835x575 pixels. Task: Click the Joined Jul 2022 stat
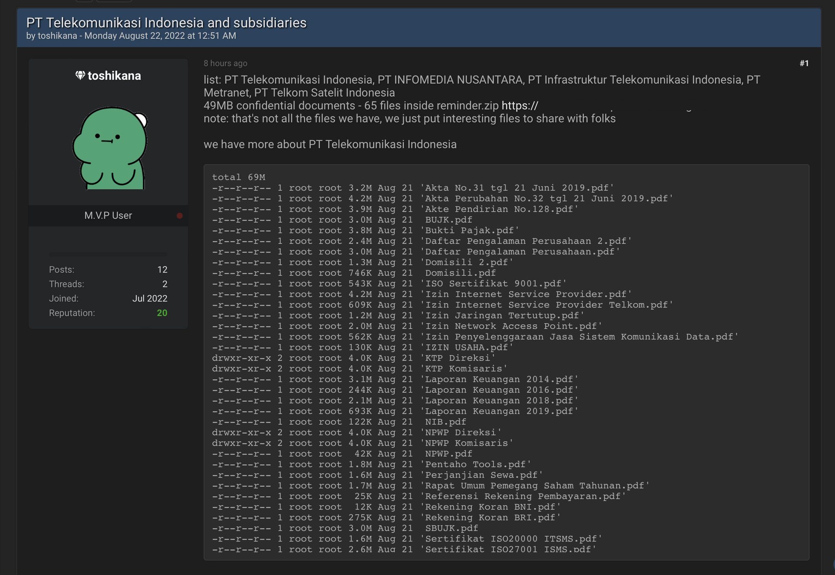[149, 299]
